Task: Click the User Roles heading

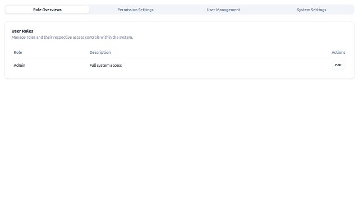Action: pyautogui.click(x=22, y=31)
